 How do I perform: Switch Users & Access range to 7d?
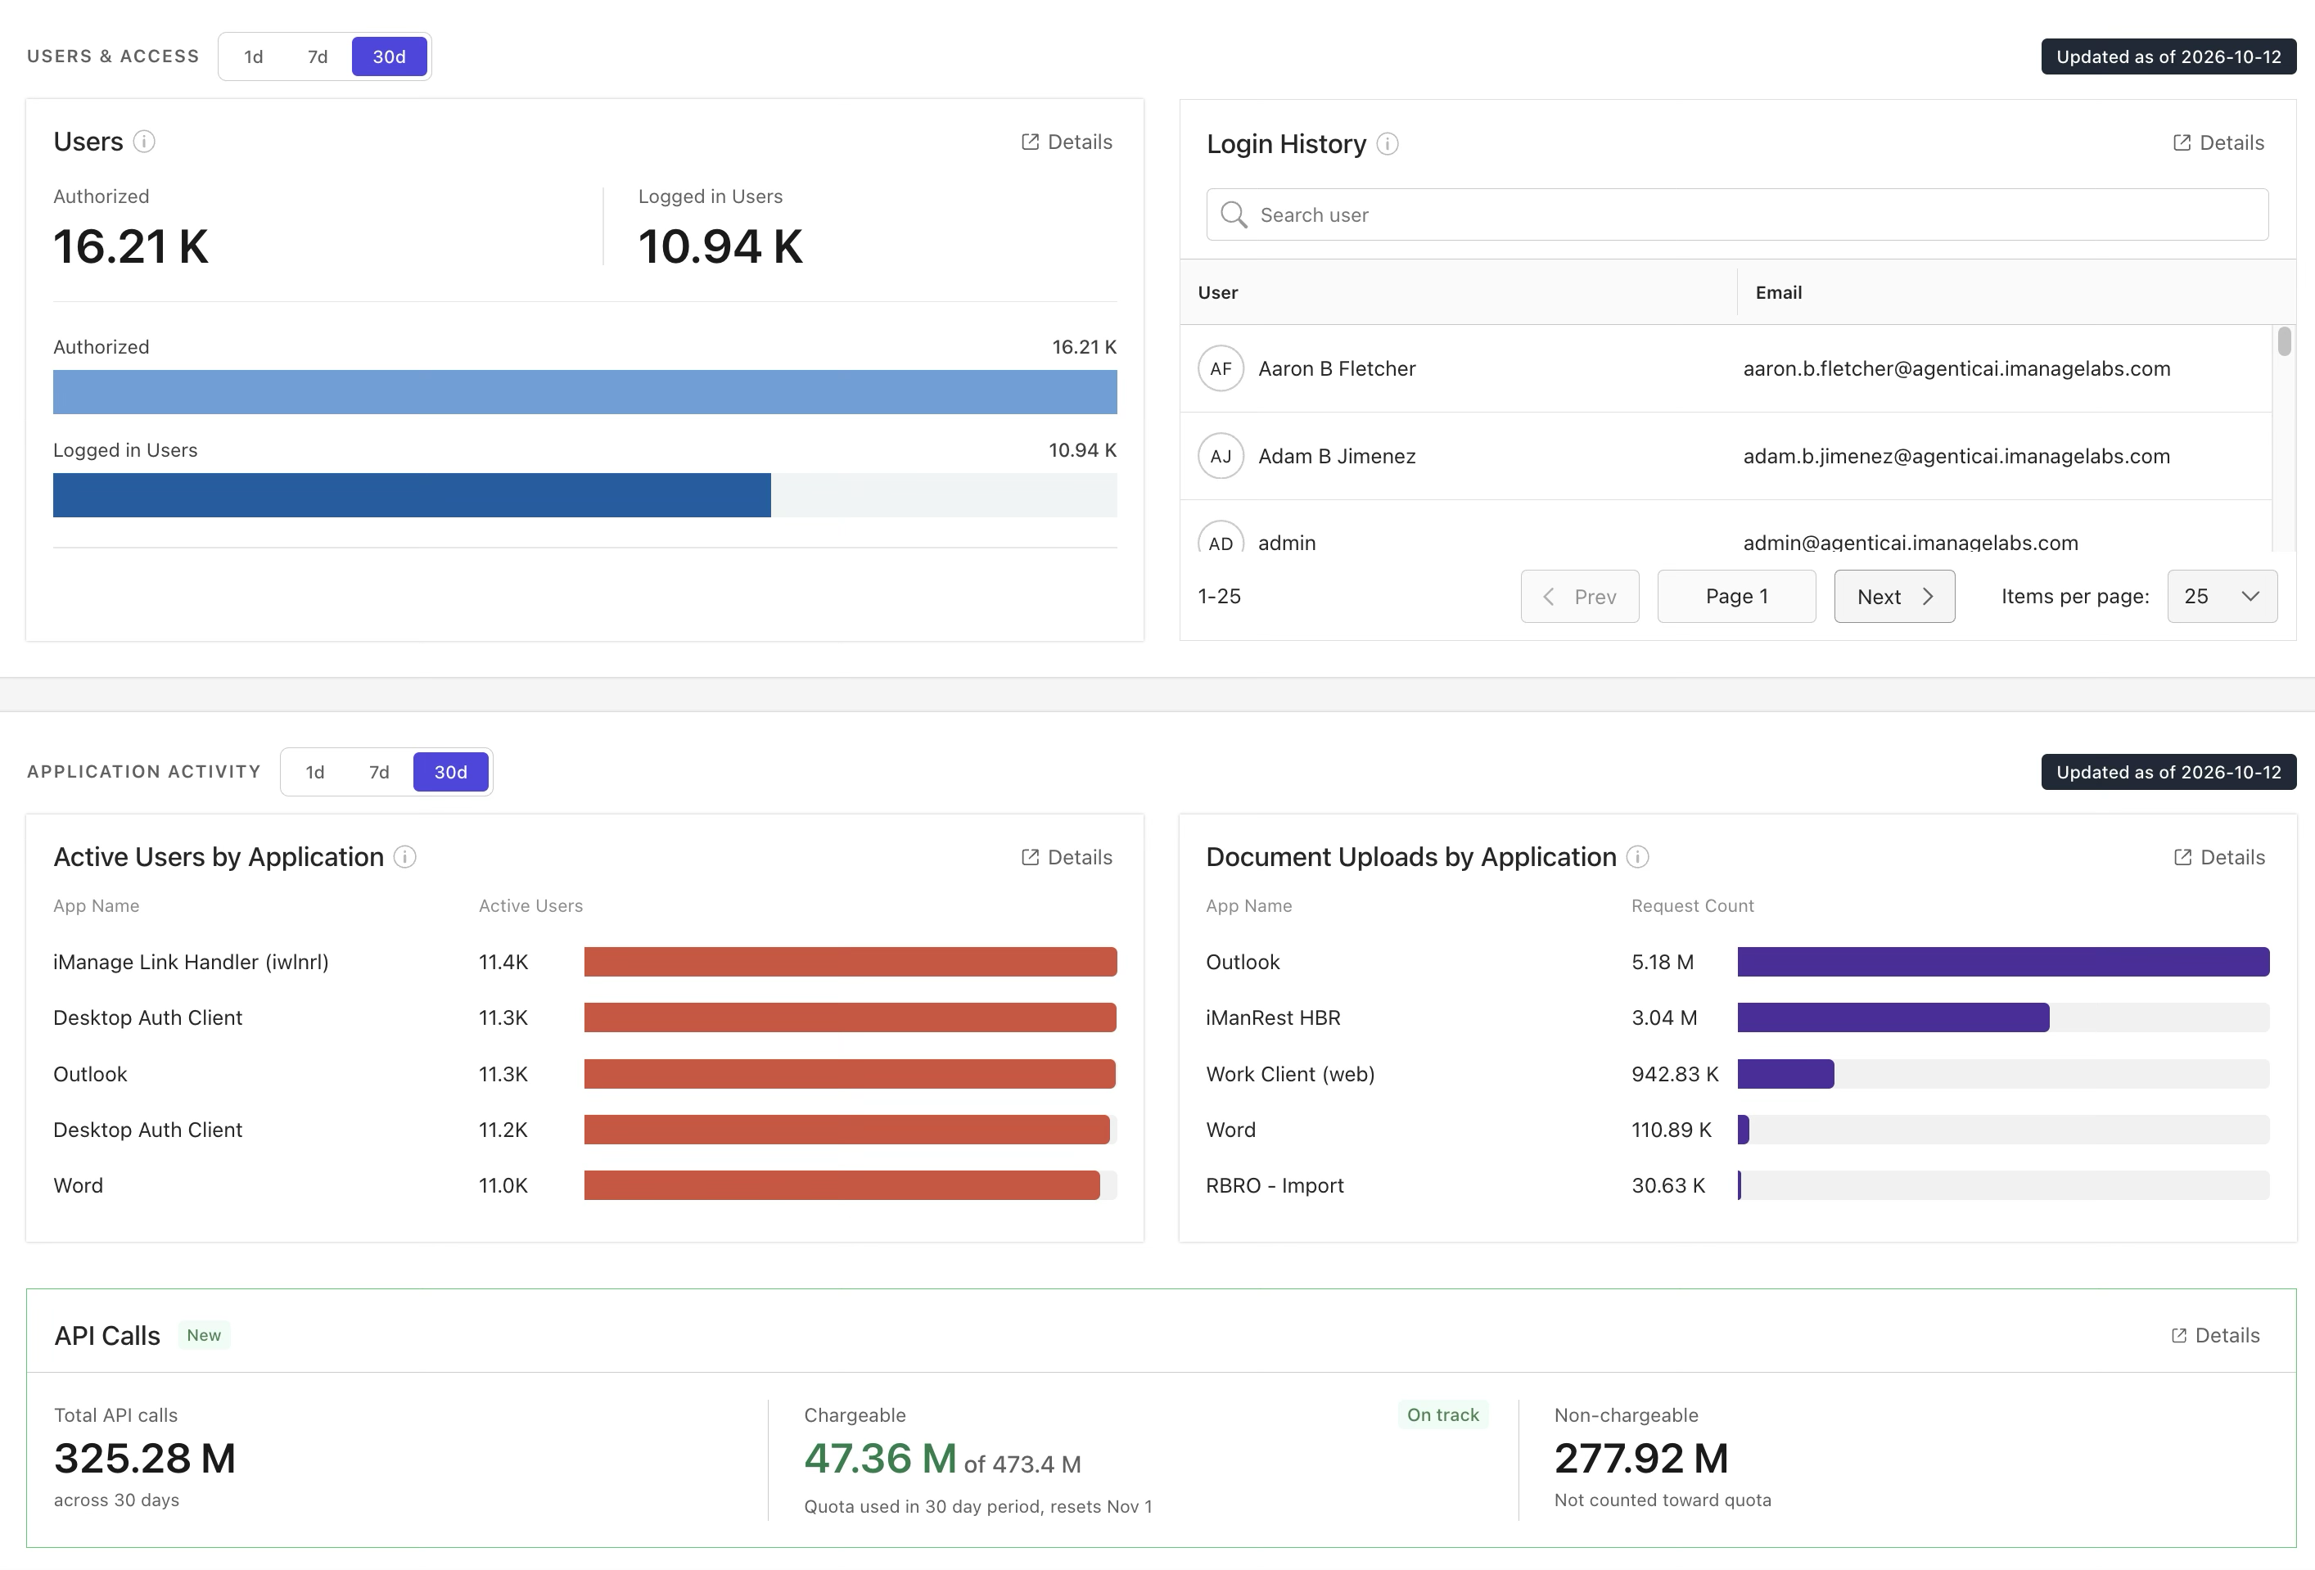(x=318, y=56)
